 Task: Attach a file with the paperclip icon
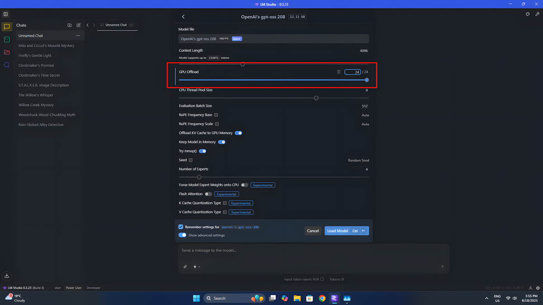(x=185, y=267)
